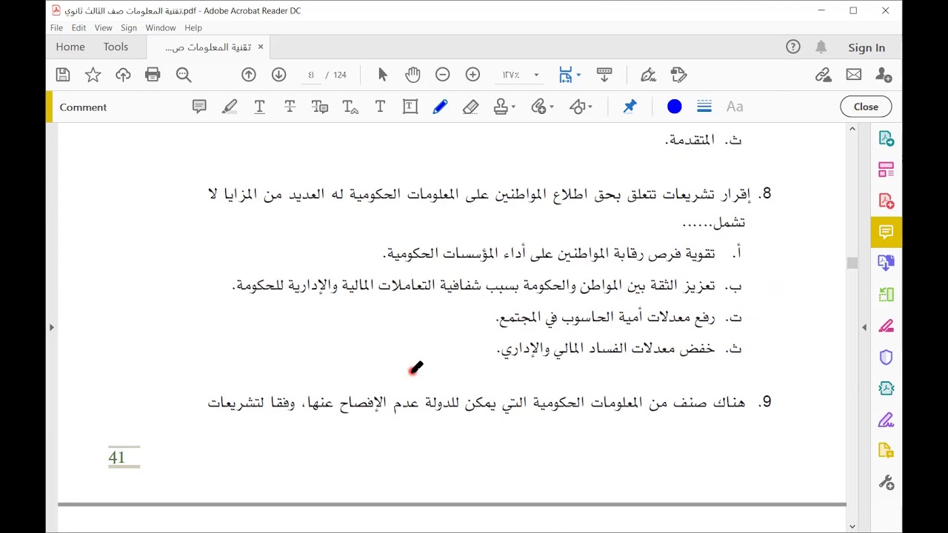Screen dimensions: 948x533
Task: Open the View menu
Action: [x=103, y=27]
